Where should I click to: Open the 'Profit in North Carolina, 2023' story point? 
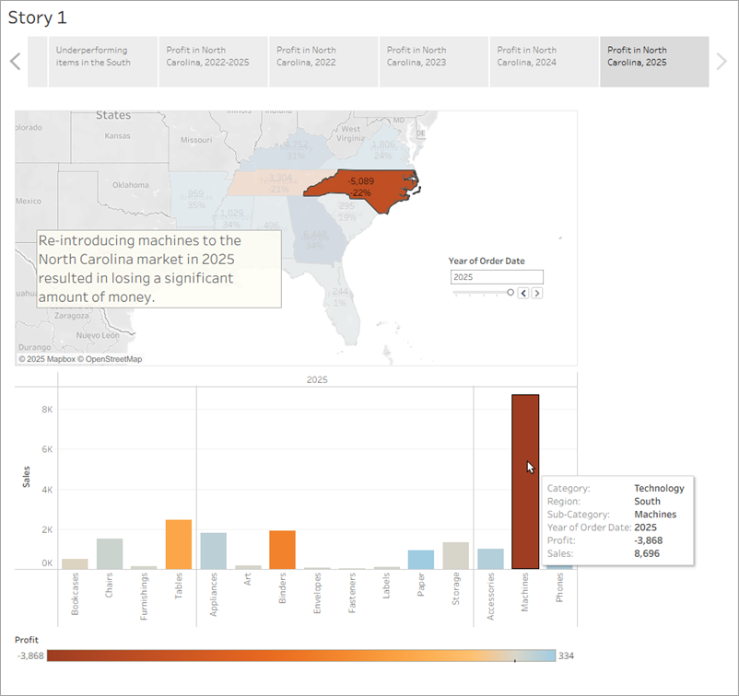pos(433,61)
